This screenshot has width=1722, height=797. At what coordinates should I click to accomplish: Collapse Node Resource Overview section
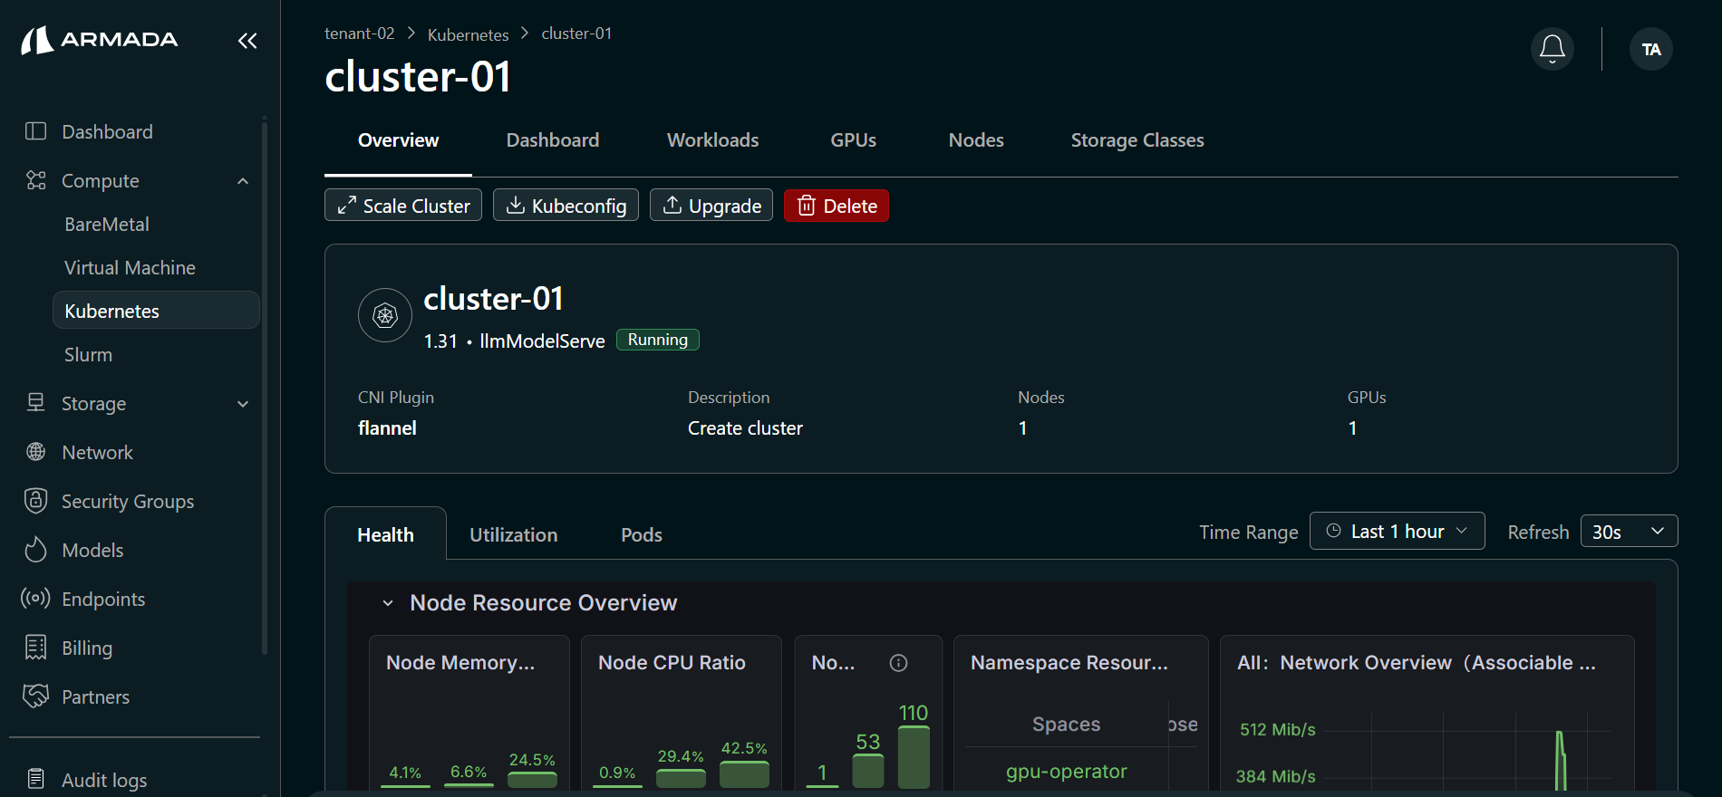point(388,603)
